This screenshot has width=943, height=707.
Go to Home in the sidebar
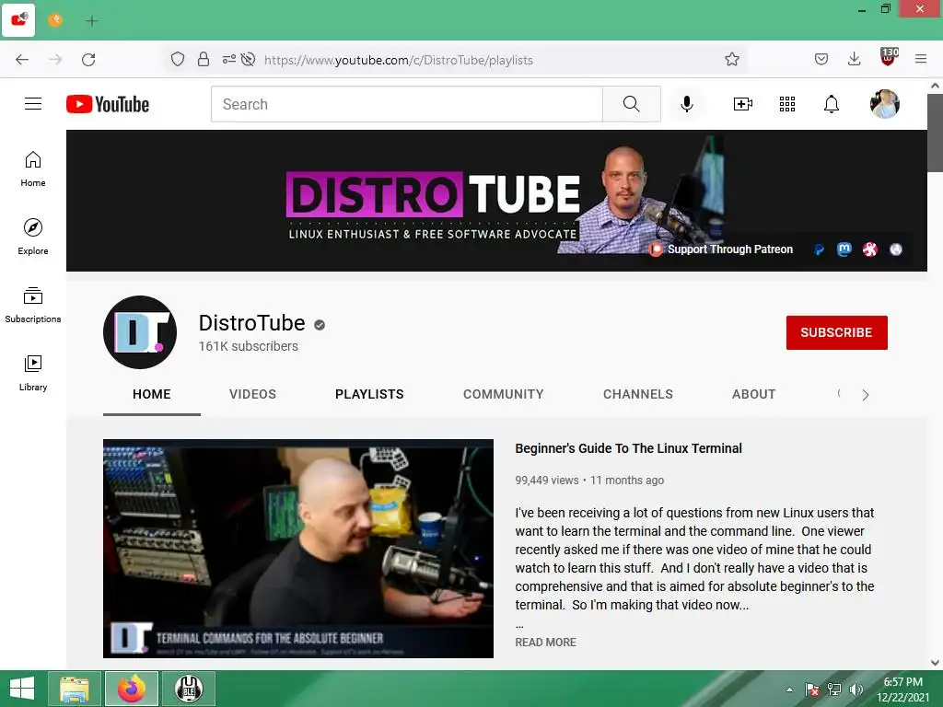(x=33, y=169)
